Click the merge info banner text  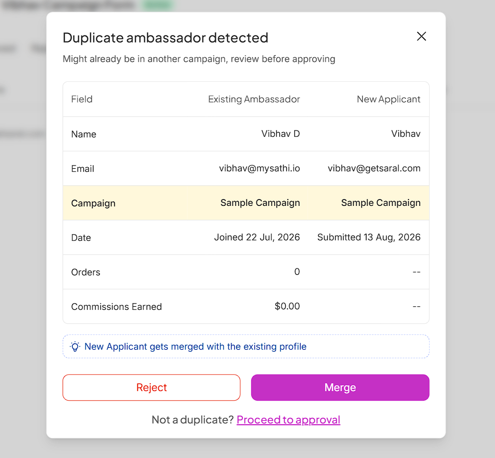pos(195,347)
